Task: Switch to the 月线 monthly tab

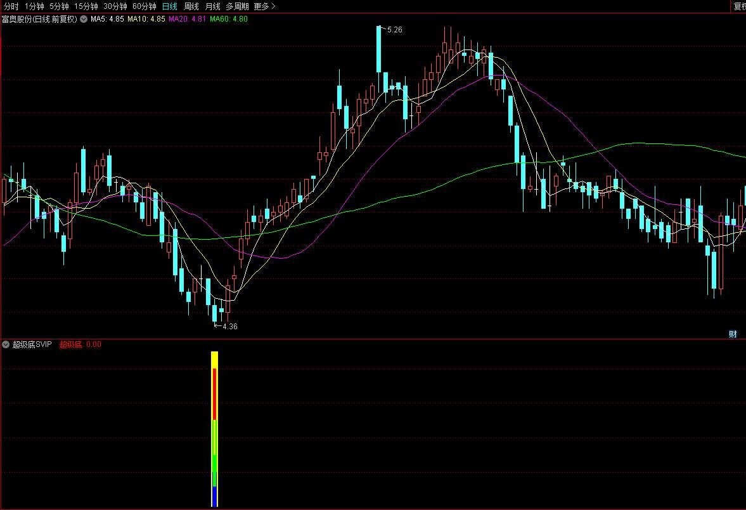Action: pyautogui.click(x=212, y=6)
